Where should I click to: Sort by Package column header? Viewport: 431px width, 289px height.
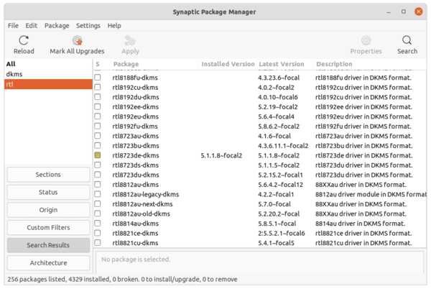point(154,64)
